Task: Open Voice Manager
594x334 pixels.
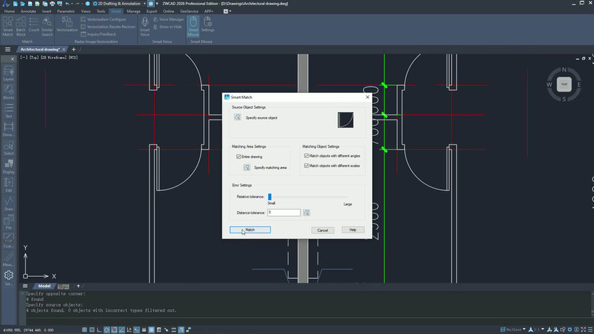Action: 169,19
